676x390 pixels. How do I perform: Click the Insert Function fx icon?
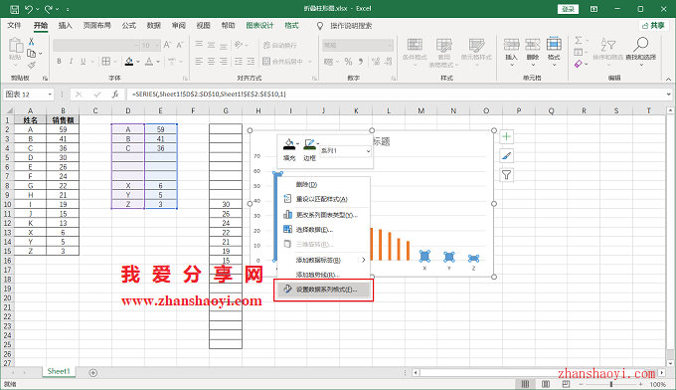[x=115, y=95]
